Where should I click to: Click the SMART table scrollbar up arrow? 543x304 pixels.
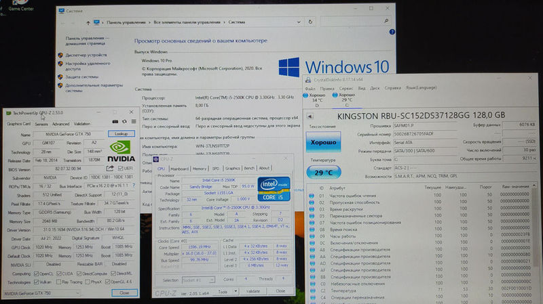click(534, 186)
